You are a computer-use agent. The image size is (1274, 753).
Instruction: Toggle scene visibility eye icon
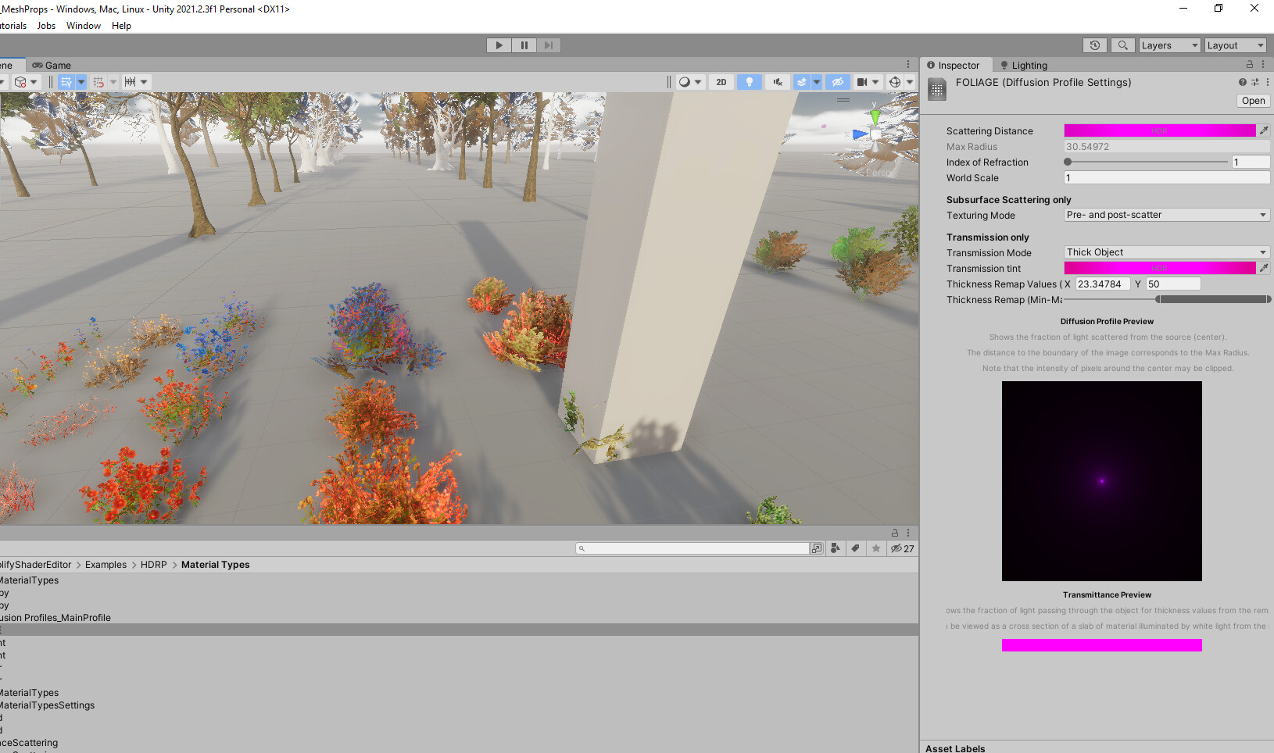point(837,81)
